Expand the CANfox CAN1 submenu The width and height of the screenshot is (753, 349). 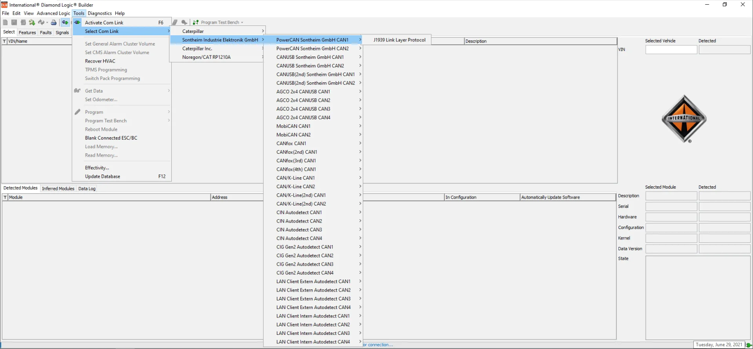point(360,143)
